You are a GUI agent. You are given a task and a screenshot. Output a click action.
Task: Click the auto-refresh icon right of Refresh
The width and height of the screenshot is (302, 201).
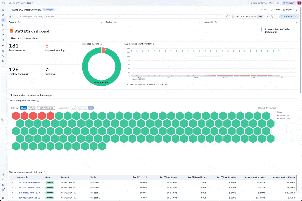[x=296, y=16]
